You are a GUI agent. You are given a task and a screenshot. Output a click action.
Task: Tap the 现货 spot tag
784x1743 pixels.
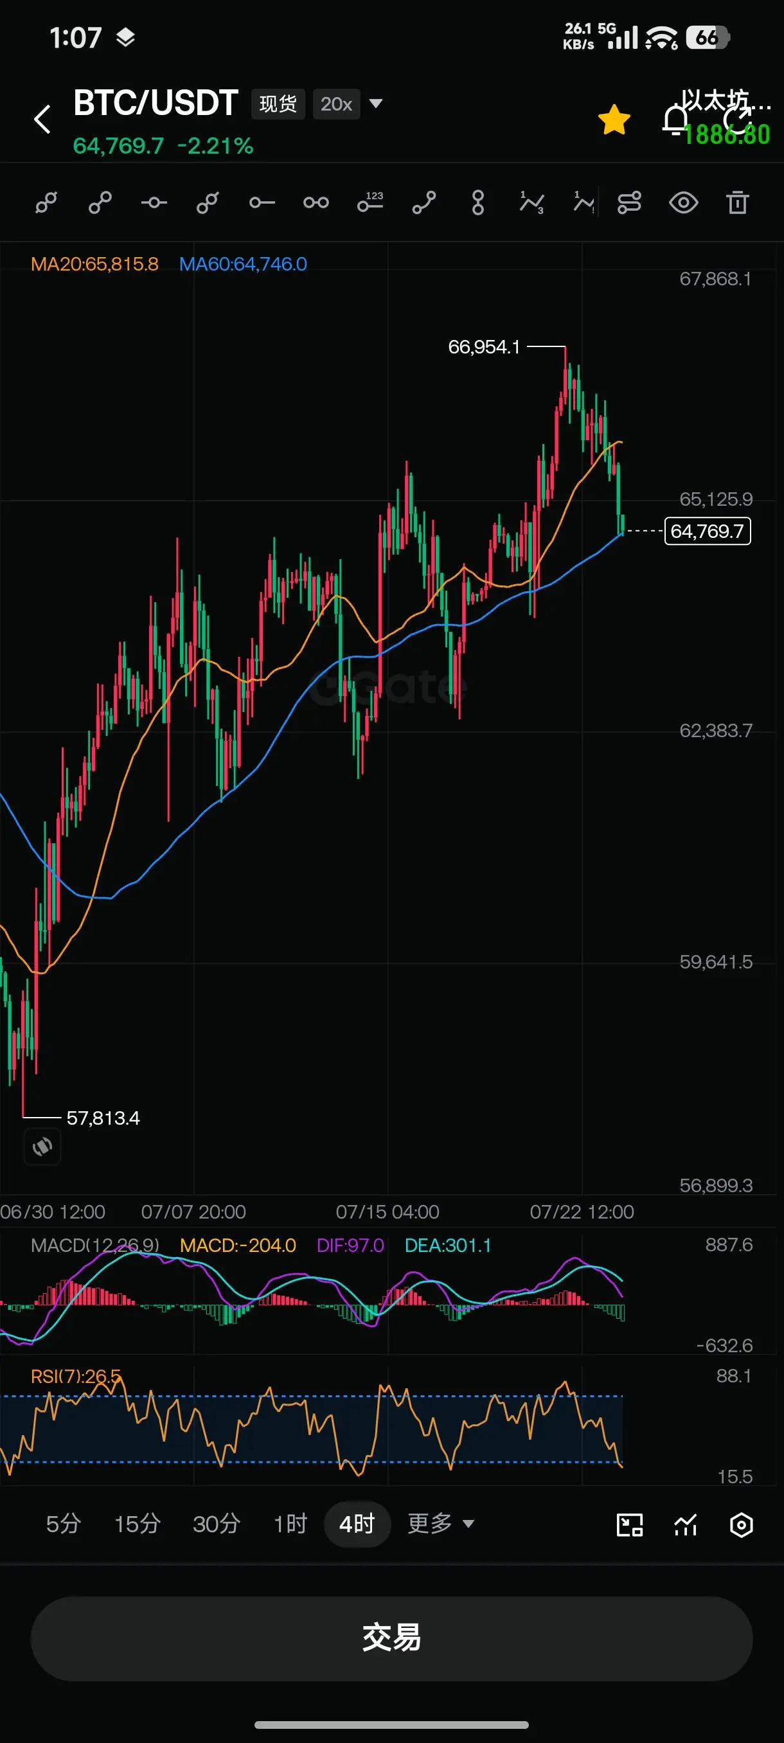pyautogui.click(x=278, y=104)
